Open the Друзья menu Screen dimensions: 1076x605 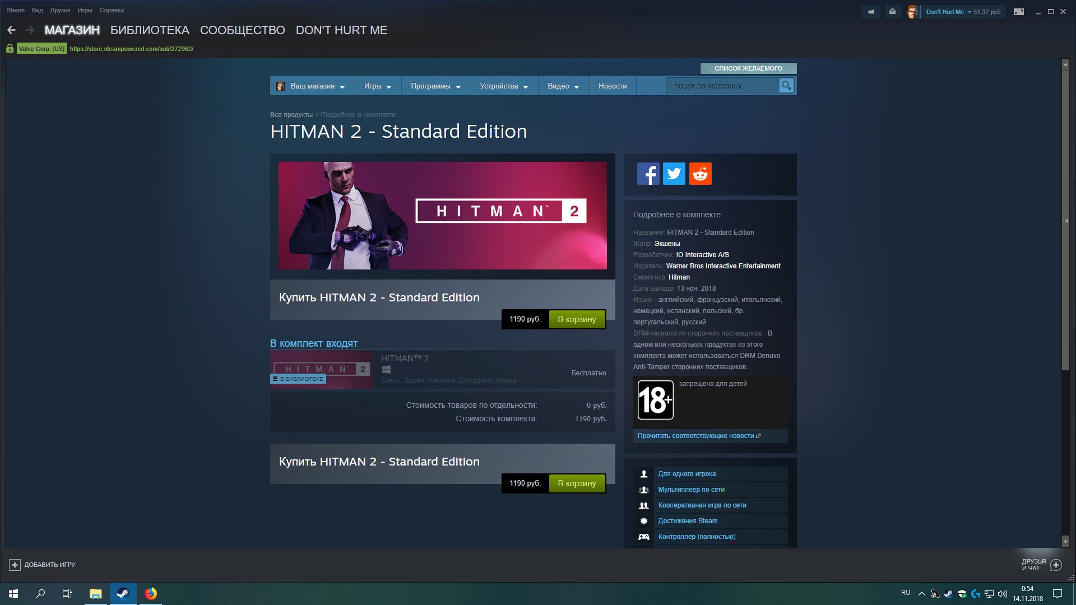tap(60, 10)
